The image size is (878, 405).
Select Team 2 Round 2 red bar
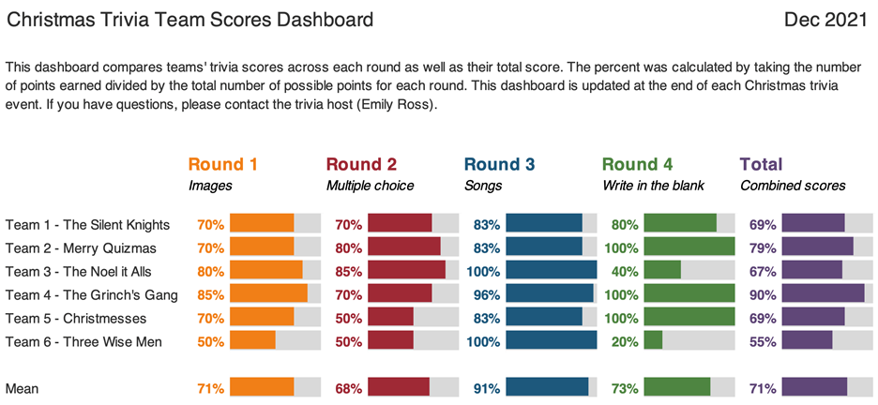(404, 247)
